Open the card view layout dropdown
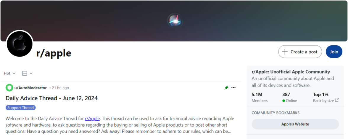Screen dimensions: 348x139 click(27, 73)
